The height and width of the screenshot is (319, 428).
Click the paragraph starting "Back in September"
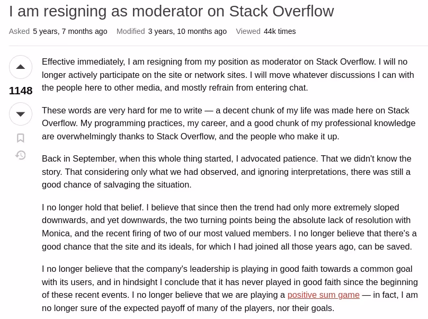click(x=227, y=172)
